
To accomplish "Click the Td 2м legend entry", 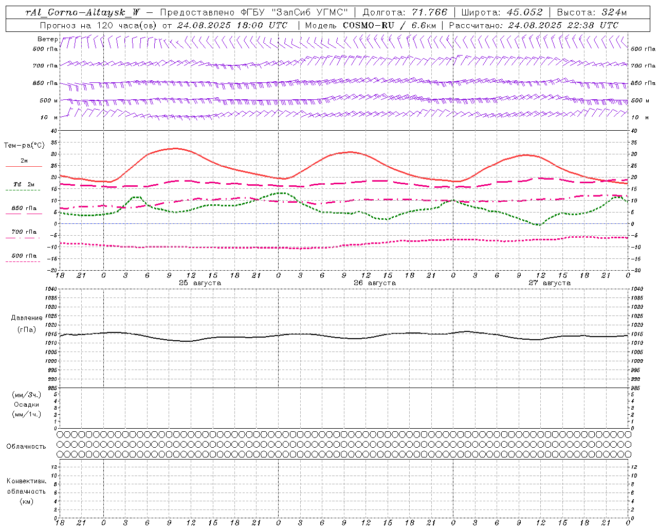I will (x=24, y=184).
